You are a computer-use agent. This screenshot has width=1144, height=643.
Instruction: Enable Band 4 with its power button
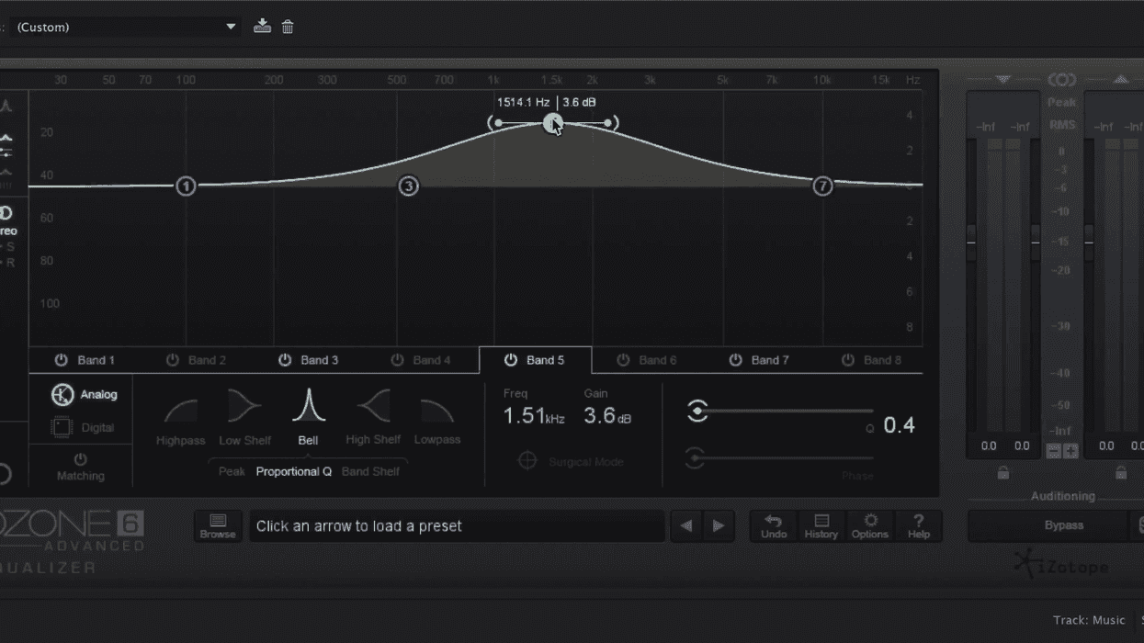397,360
